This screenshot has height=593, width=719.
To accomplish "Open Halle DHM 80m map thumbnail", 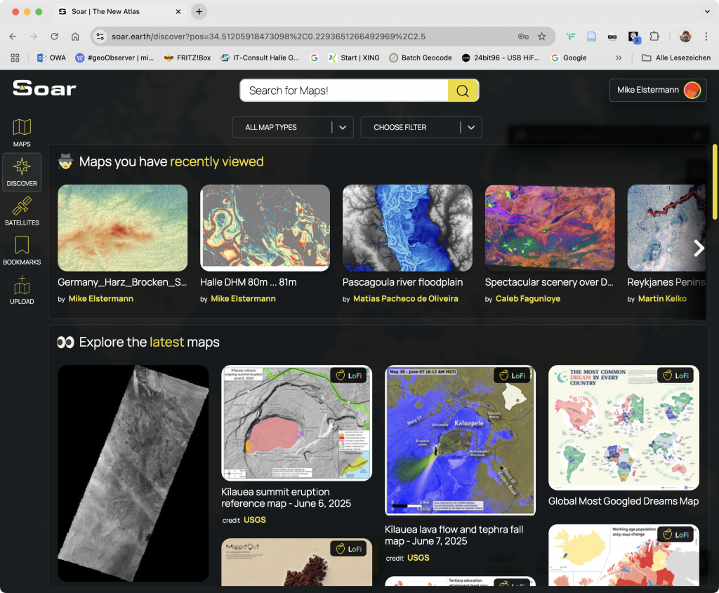I will tap(265, 228).
